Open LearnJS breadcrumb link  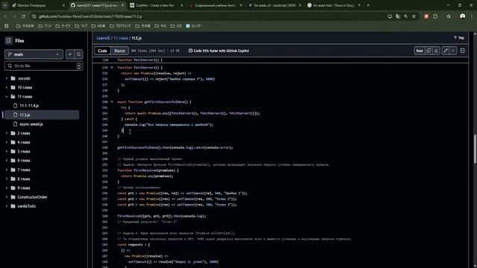click(103, 38)
